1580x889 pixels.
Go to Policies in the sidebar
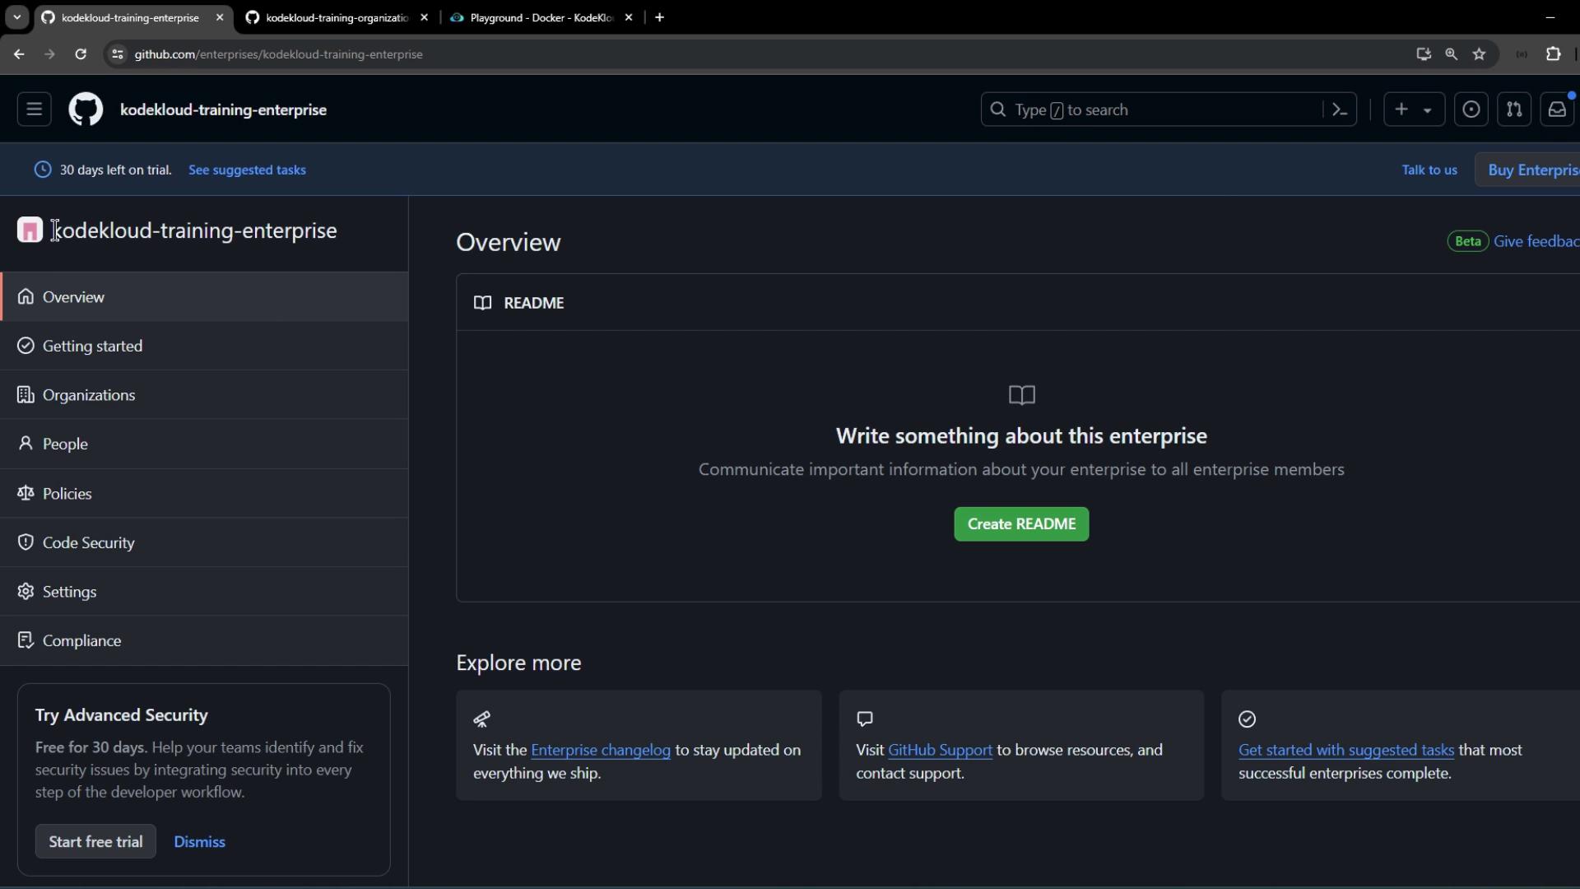tap(67, 494)
